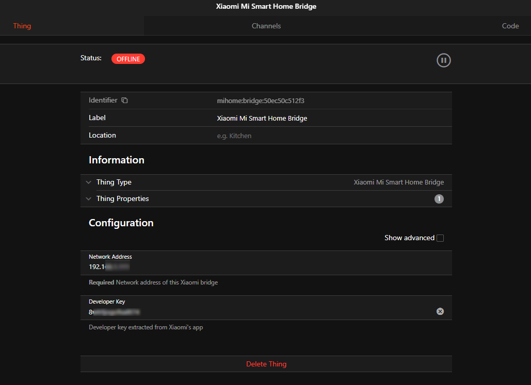Click the Label text field
531x385 pixels.
tap(330, 118)
